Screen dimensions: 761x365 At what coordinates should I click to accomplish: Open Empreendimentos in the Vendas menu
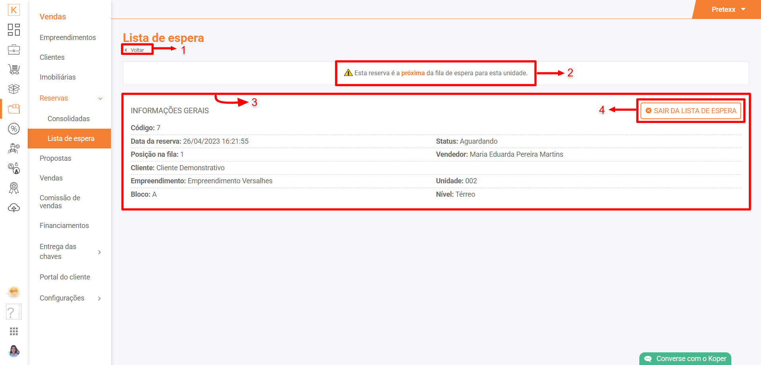tap(68, 38)
